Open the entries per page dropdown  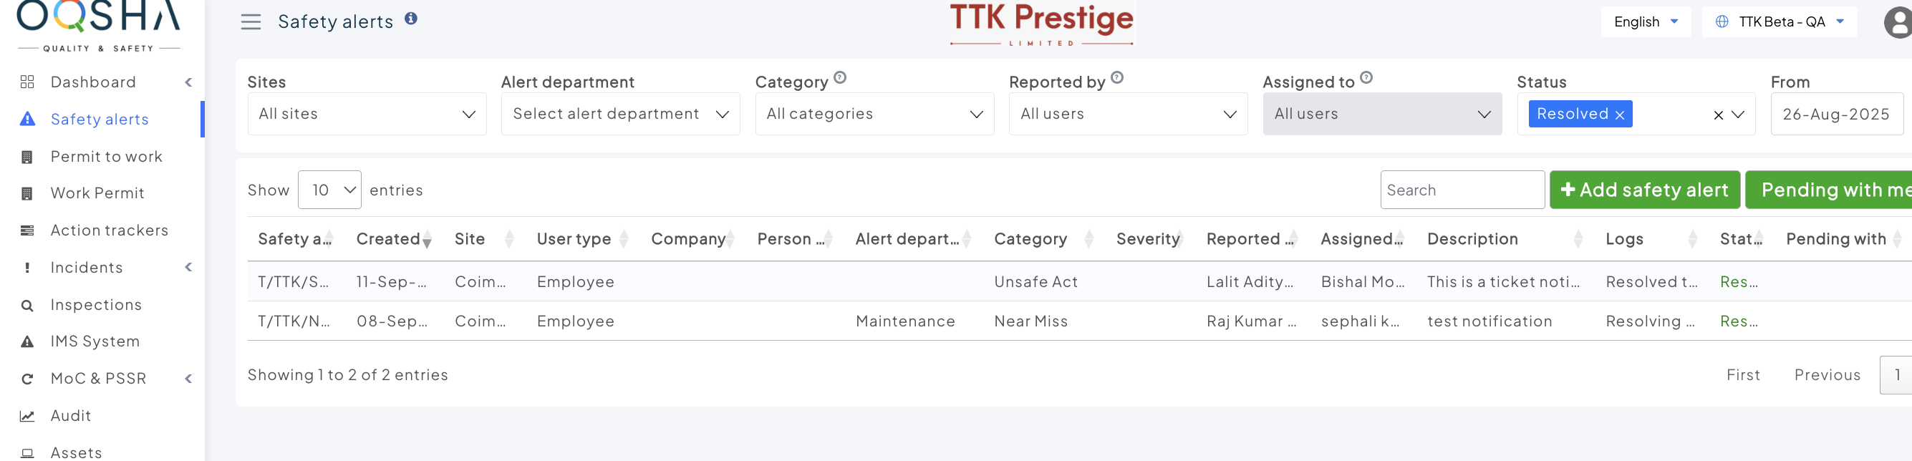tap(329, 190)
